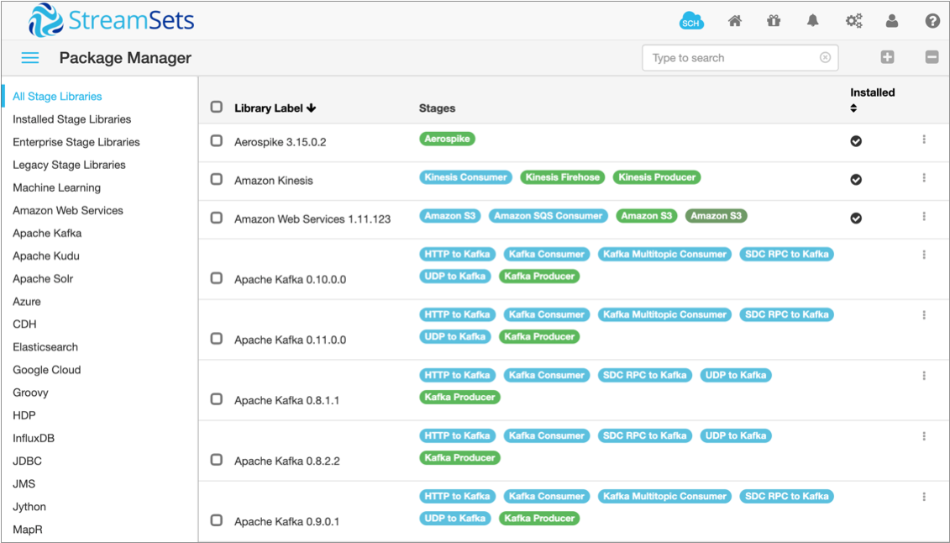The image size is (950, 543).
Task: Open the gift package icon
Action: tap(774, 22)
